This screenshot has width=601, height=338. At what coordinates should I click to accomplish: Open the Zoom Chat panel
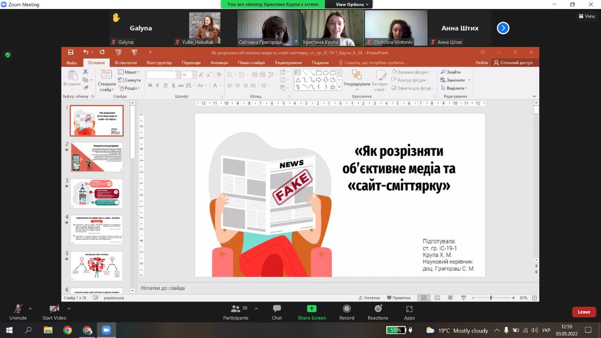277,312
